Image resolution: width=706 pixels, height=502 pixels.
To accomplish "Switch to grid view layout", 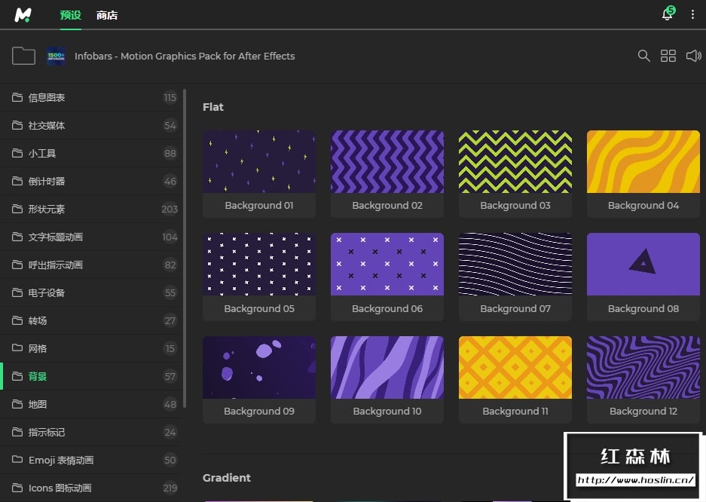I will coord(668,56).
